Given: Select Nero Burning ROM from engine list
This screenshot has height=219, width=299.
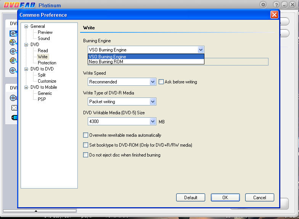Looking at the screenshot, I should (x=146, y=62).
